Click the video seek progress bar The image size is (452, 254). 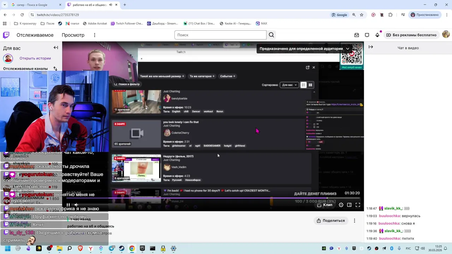tap(213, 198)
